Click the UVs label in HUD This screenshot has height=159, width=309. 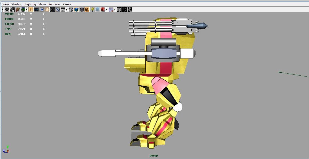(x=8, y=34)
